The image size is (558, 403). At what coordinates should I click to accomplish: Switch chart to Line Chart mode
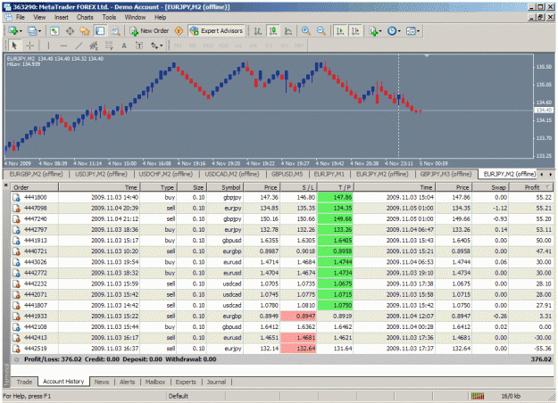(x=288, y=31)
